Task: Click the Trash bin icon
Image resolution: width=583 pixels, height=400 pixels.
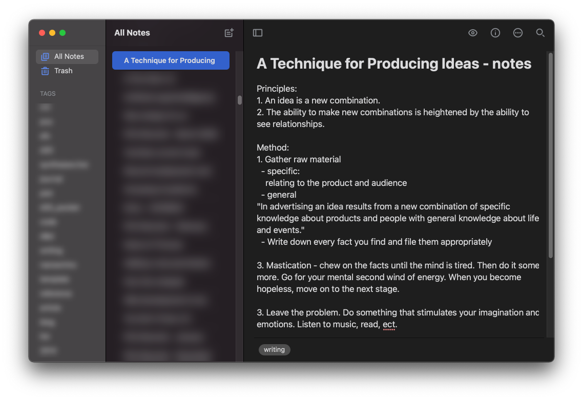Action: [x=45, y=71]
